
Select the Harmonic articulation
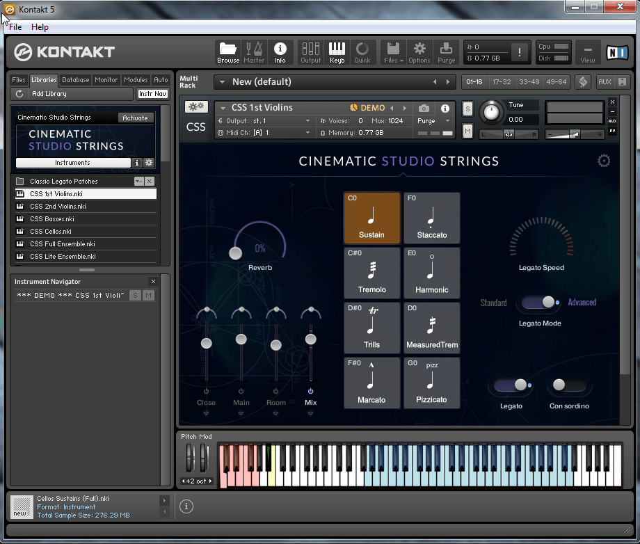(431, 273)
